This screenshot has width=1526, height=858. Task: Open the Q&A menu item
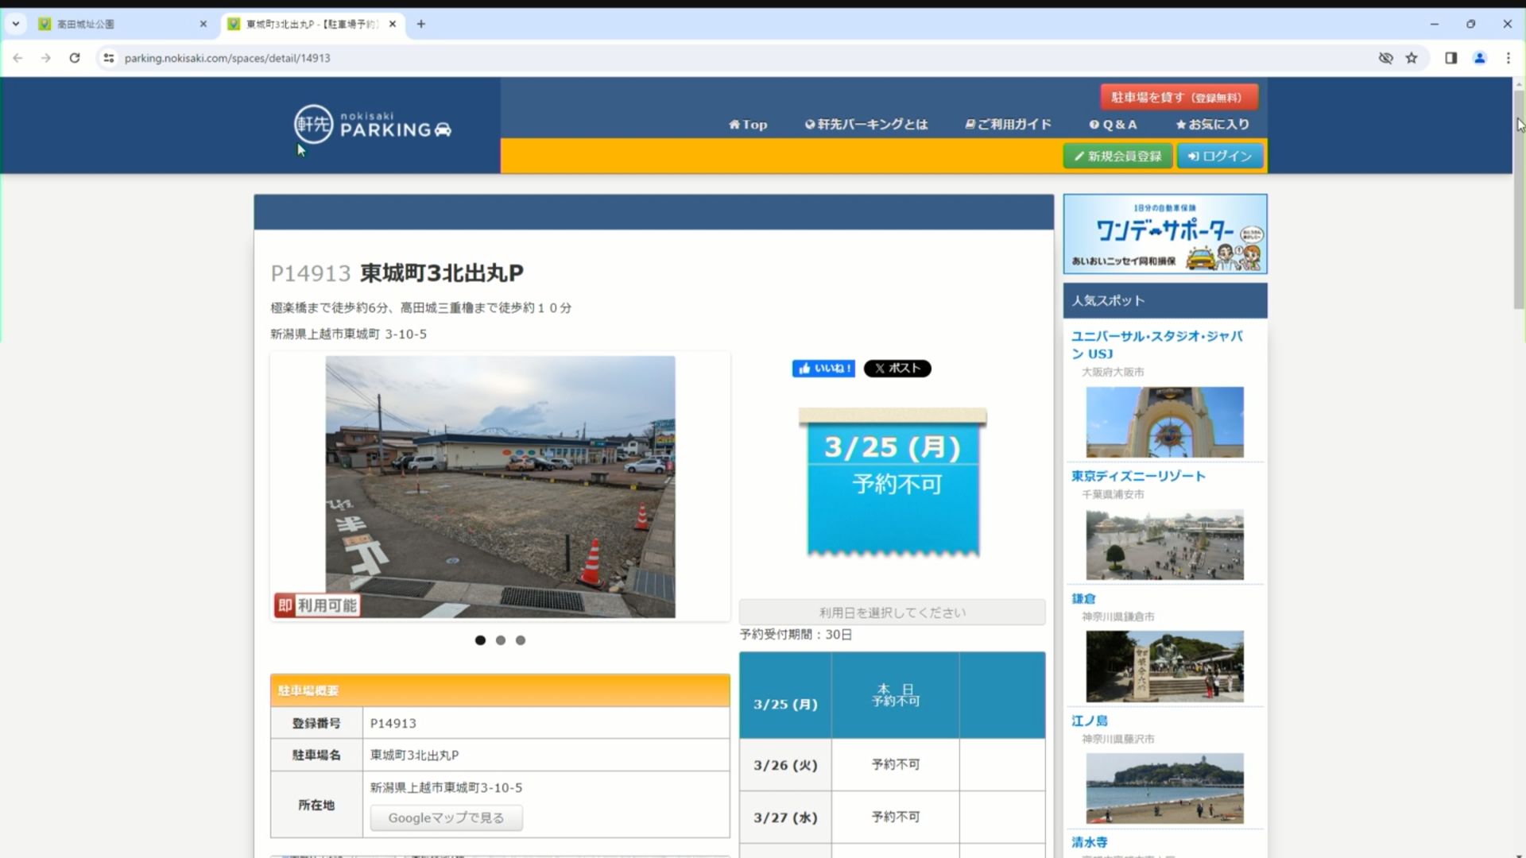pyautogui.click(x=1113, y=125)
